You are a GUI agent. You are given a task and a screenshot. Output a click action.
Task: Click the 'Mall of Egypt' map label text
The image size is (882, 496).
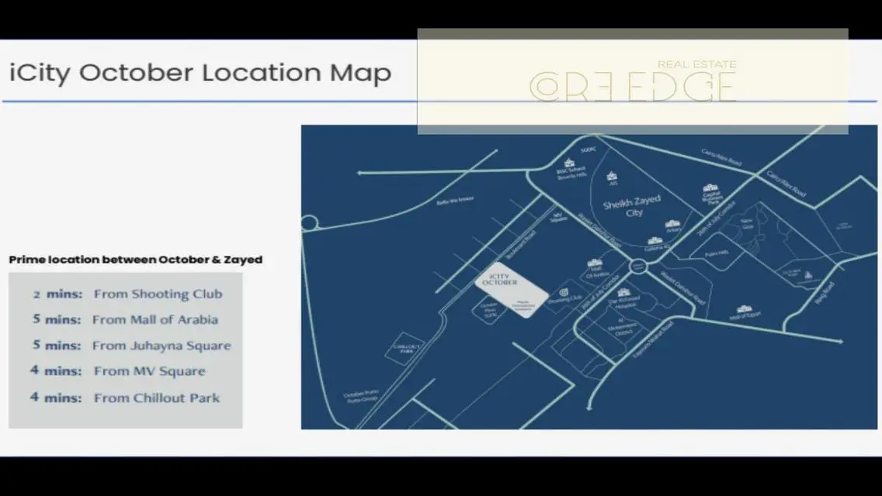(746, 316)
